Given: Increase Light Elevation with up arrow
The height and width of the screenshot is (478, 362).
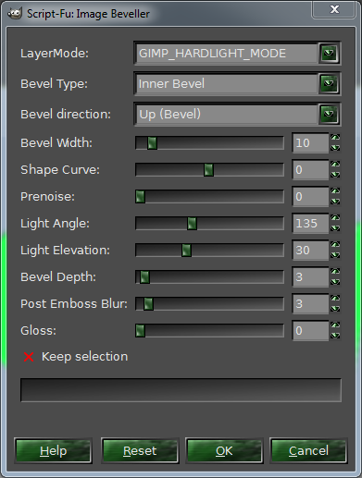Looking at the screenshot, I should tap(335, 244).
